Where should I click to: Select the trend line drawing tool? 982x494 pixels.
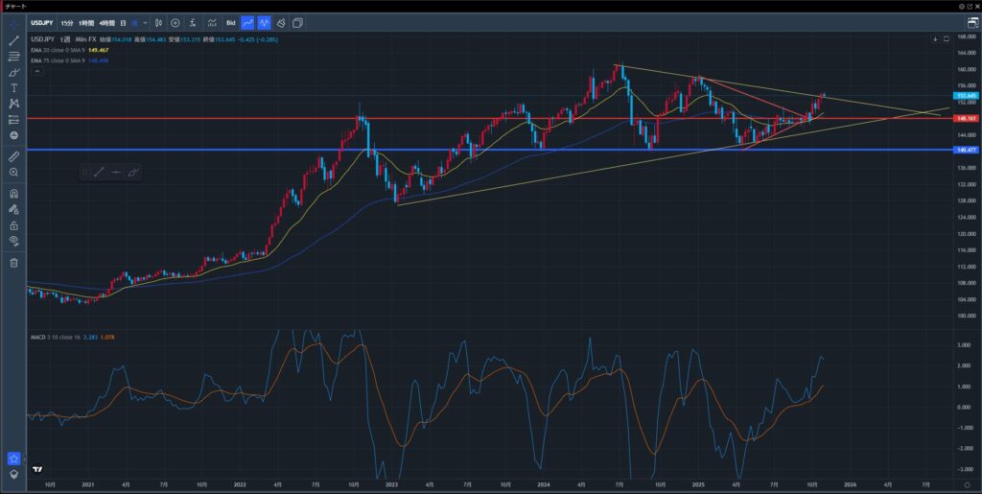click(14, 40)
